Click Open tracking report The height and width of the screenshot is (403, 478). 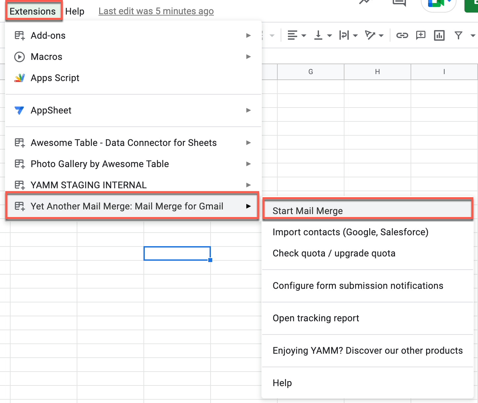tap(316, 318)
